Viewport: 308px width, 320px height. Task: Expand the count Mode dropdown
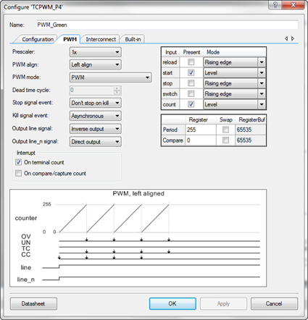pyautogui.click(x=262, y=104)
